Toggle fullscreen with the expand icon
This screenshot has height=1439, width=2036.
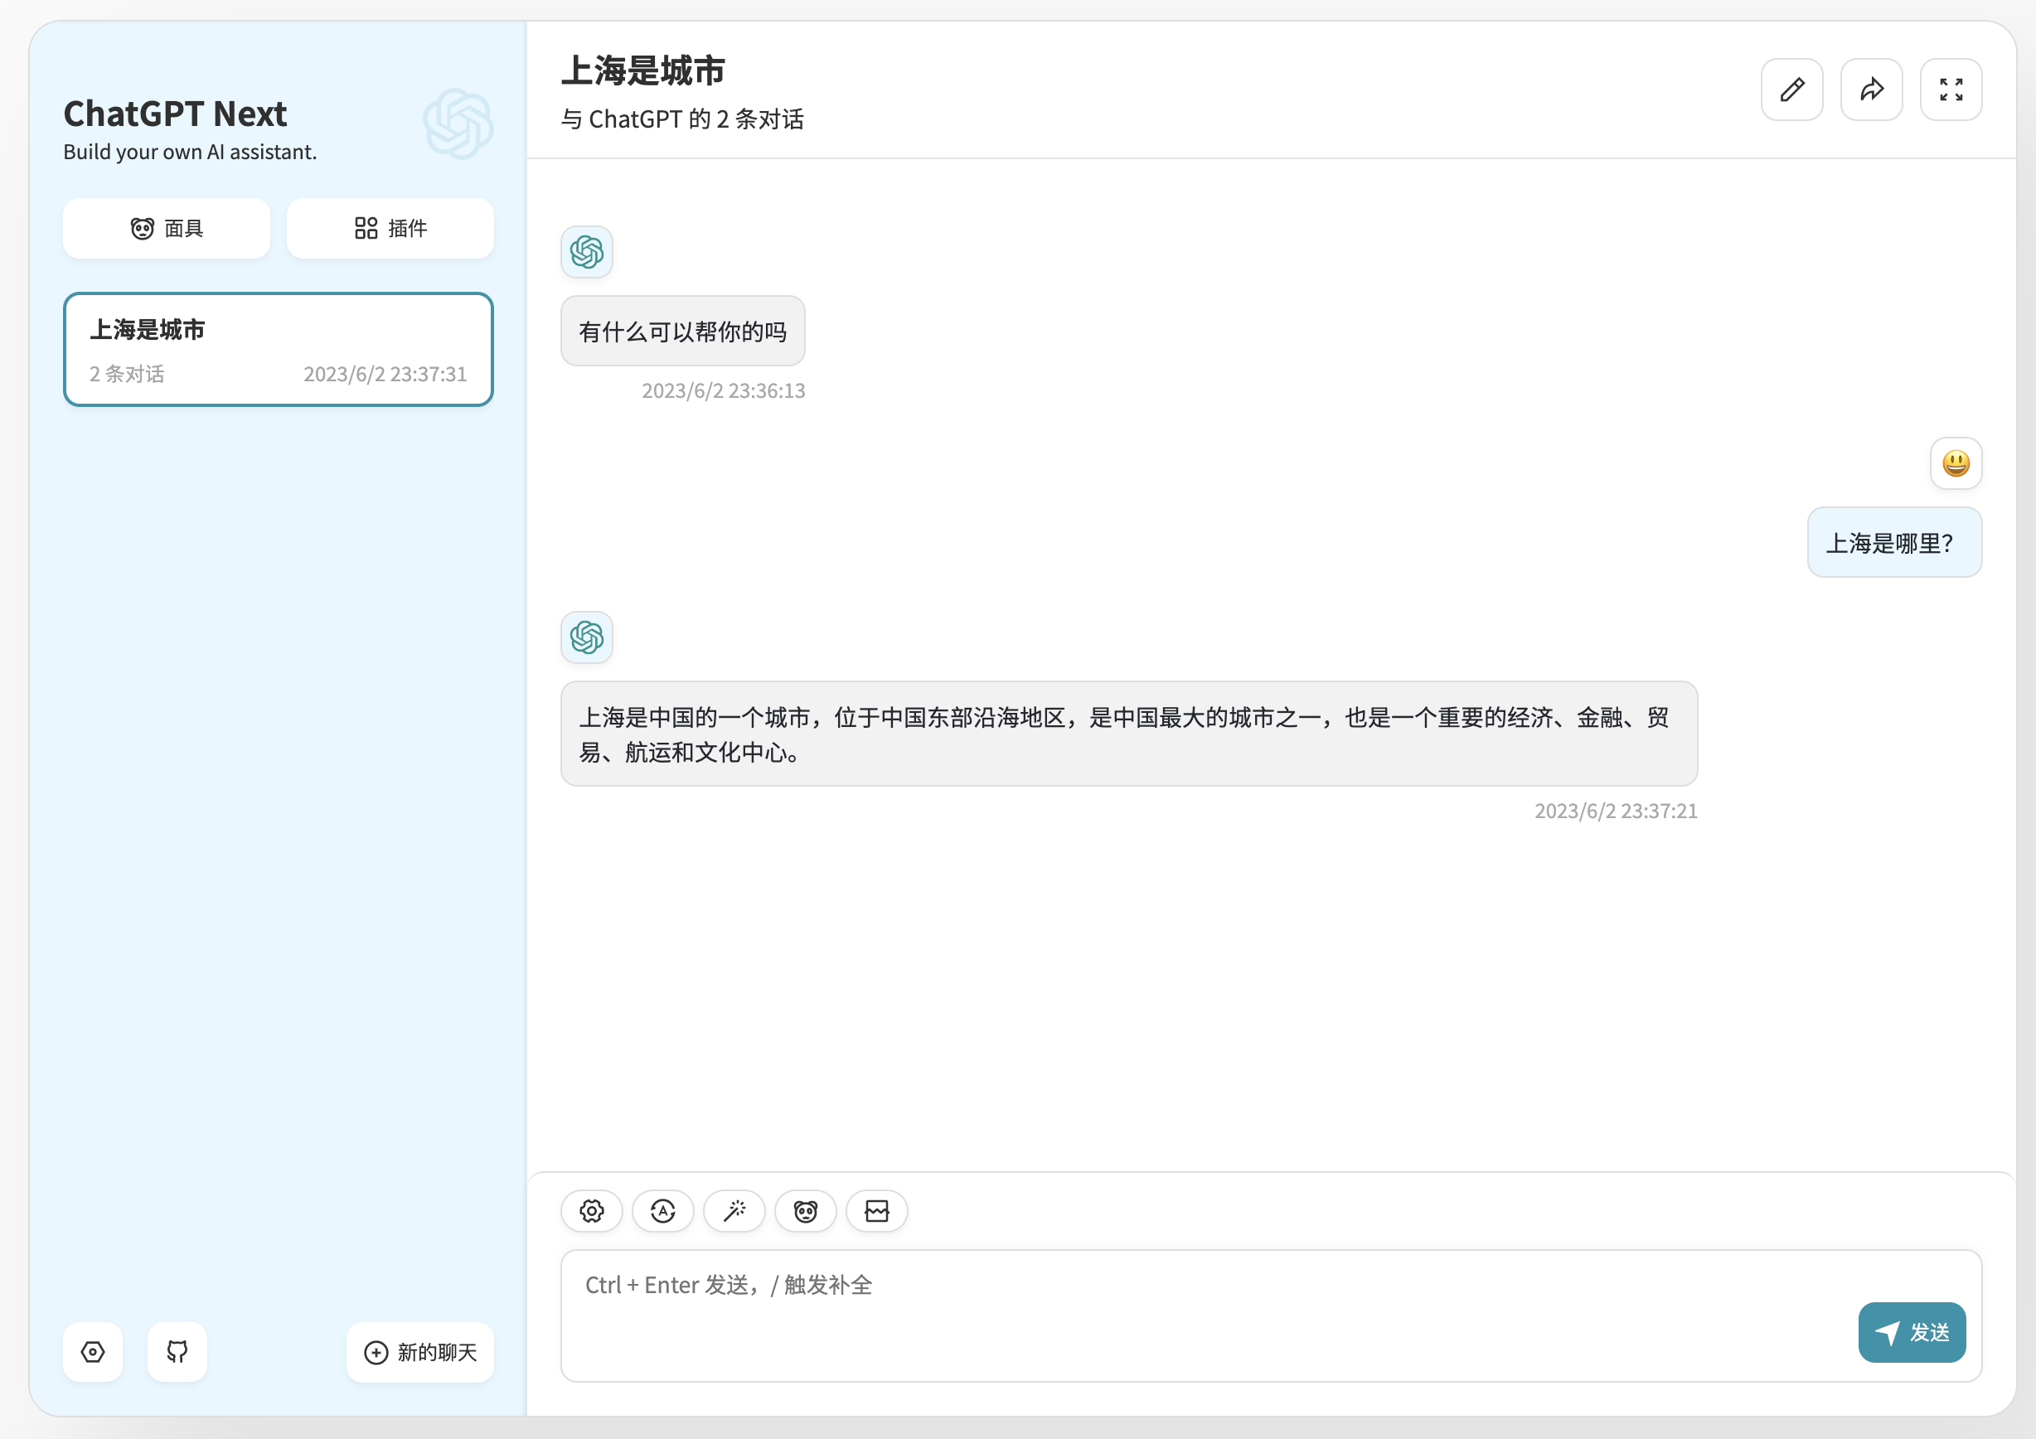1951,90
